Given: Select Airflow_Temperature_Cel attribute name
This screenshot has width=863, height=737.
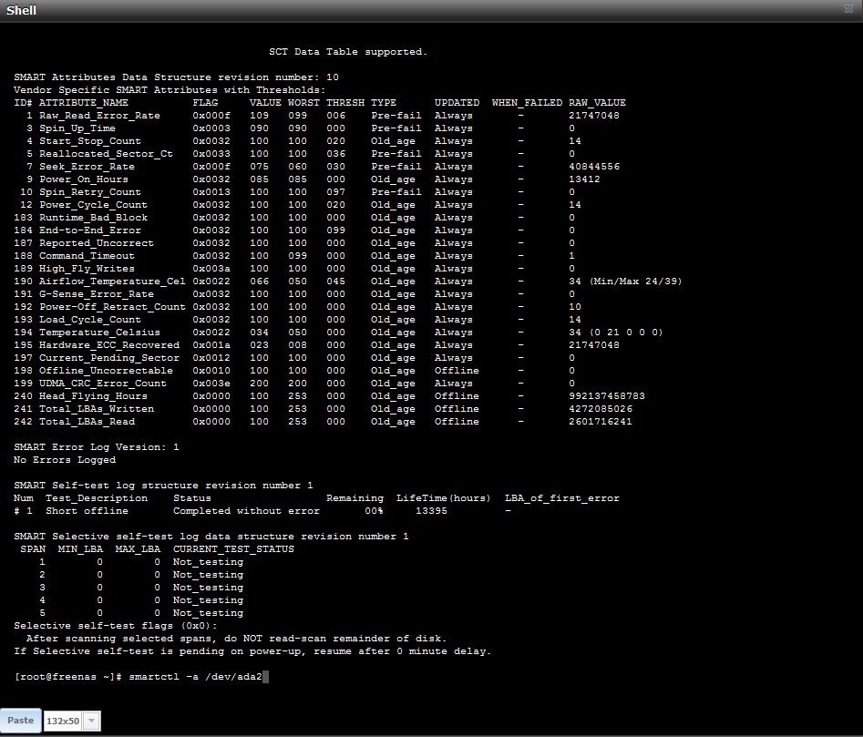Looking at the screenshot, I should (x=112, y=281).
